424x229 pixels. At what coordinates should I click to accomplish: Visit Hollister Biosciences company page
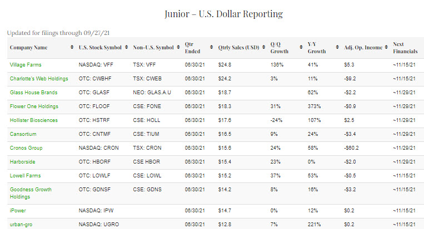click(x=36, y=120)
